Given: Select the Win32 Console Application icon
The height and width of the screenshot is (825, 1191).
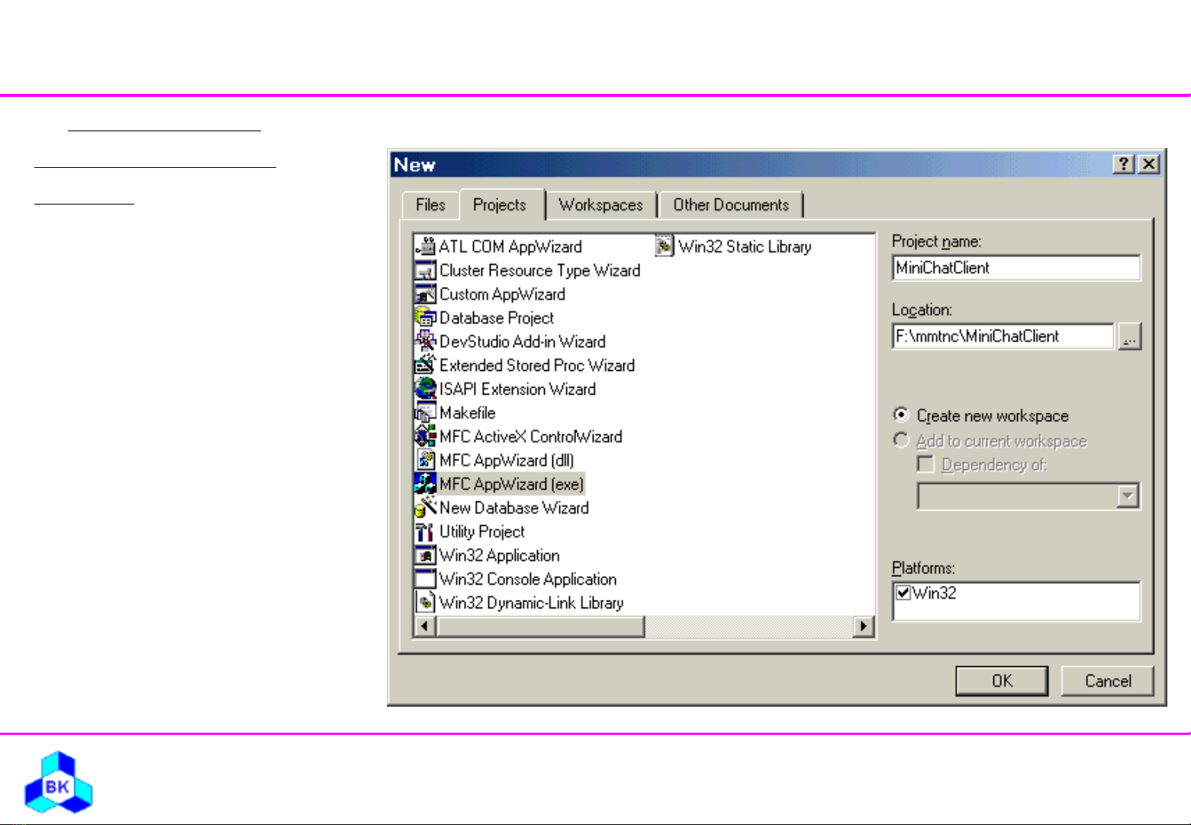Looking at the screenshot, I should click(425, 578).
